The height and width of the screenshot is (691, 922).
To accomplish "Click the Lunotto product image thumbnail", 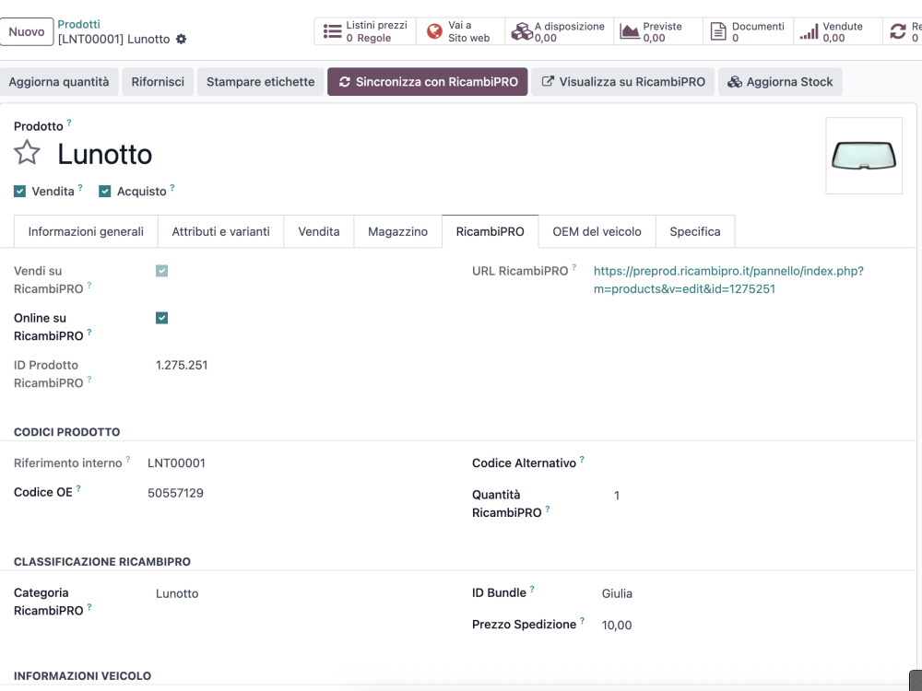I will 864,156.
